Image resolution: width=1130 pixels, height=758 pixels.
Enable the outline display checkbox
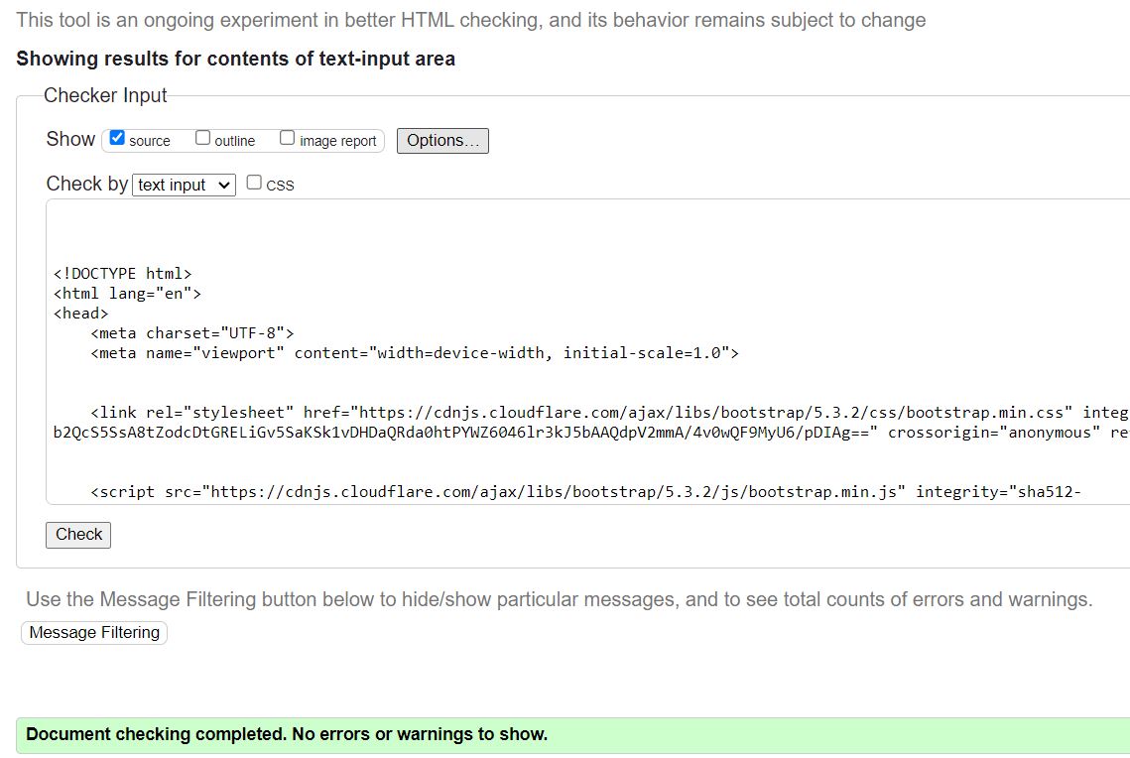(201, 136)
